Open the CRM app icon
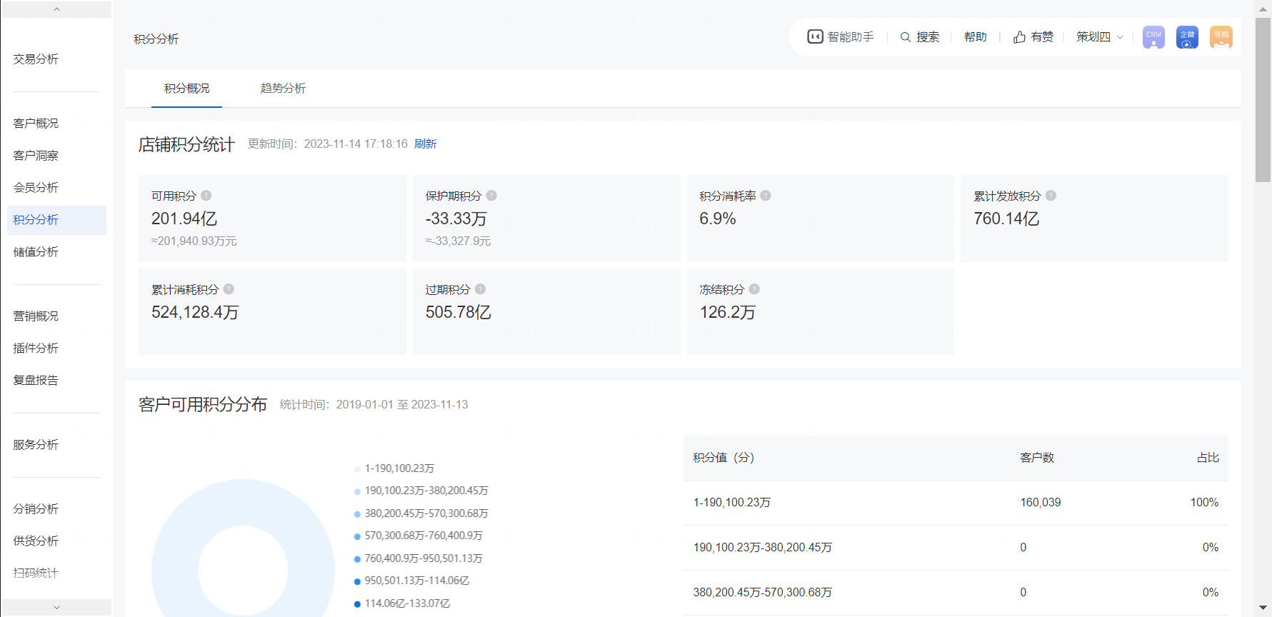 pos(1153,37)
